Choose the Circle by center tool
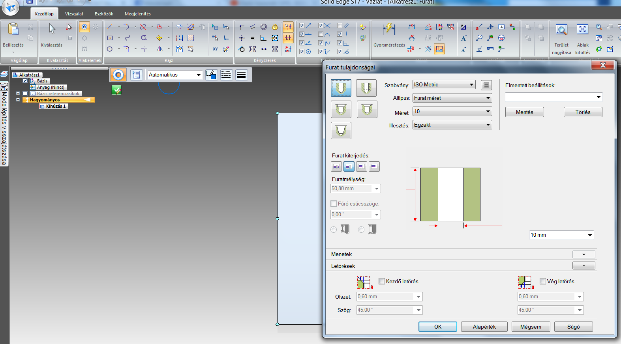The height and width of the screenshot is (344, 621). [110, 49]
